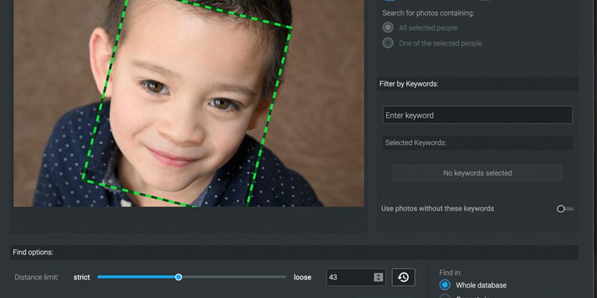Click the 'Find in:' label

click(x=450, y=272)
